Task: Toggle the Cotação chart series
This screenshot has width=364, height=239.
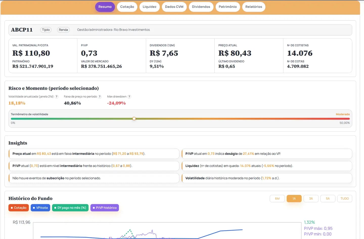Action: point(18,208)
